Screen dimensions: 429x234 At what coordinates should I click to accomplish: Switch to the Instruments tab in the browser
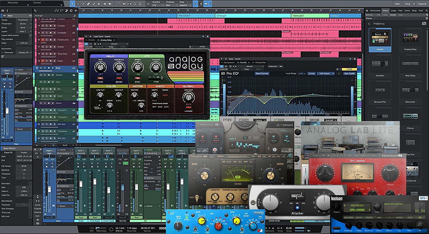(x=375, y=11)
